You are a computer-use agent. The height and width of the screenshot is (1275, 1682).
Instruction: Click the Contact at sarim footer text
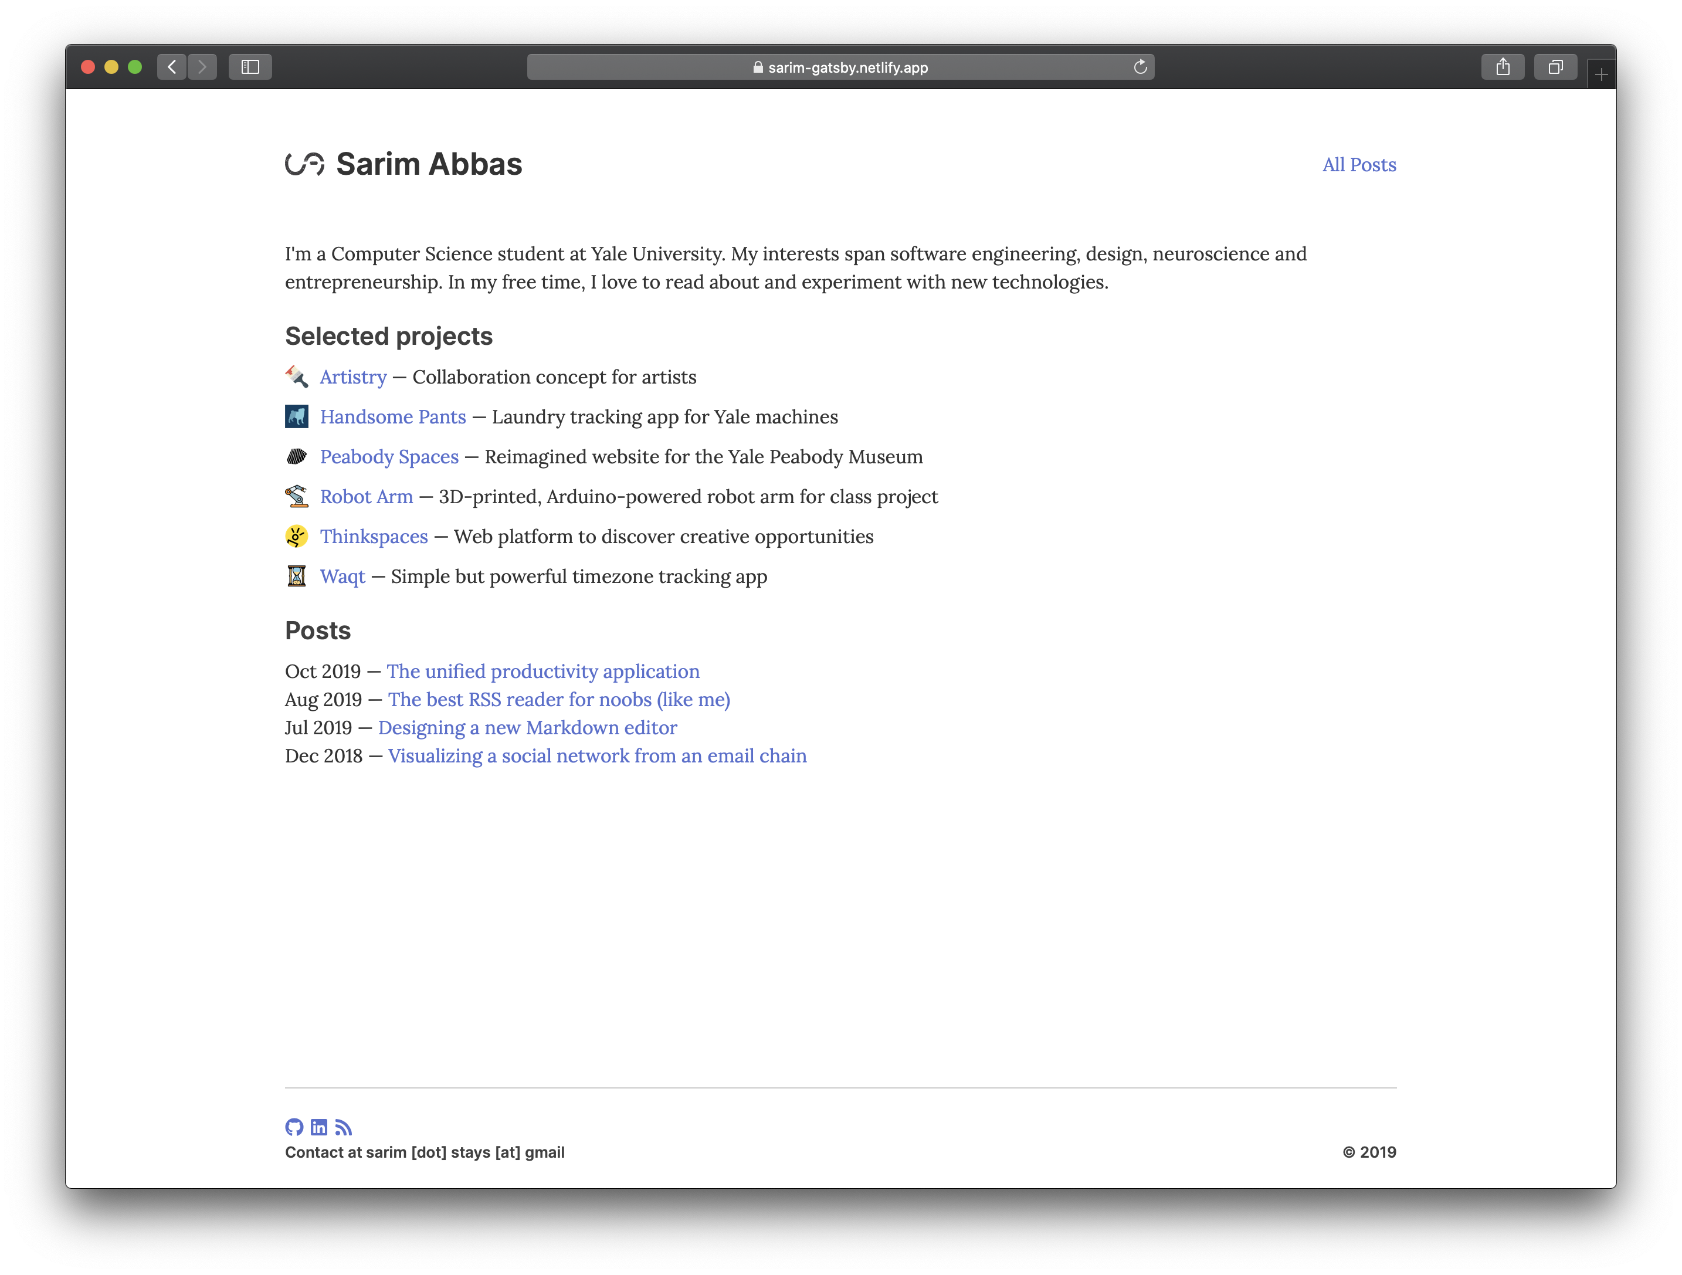tap(424, 1152)
